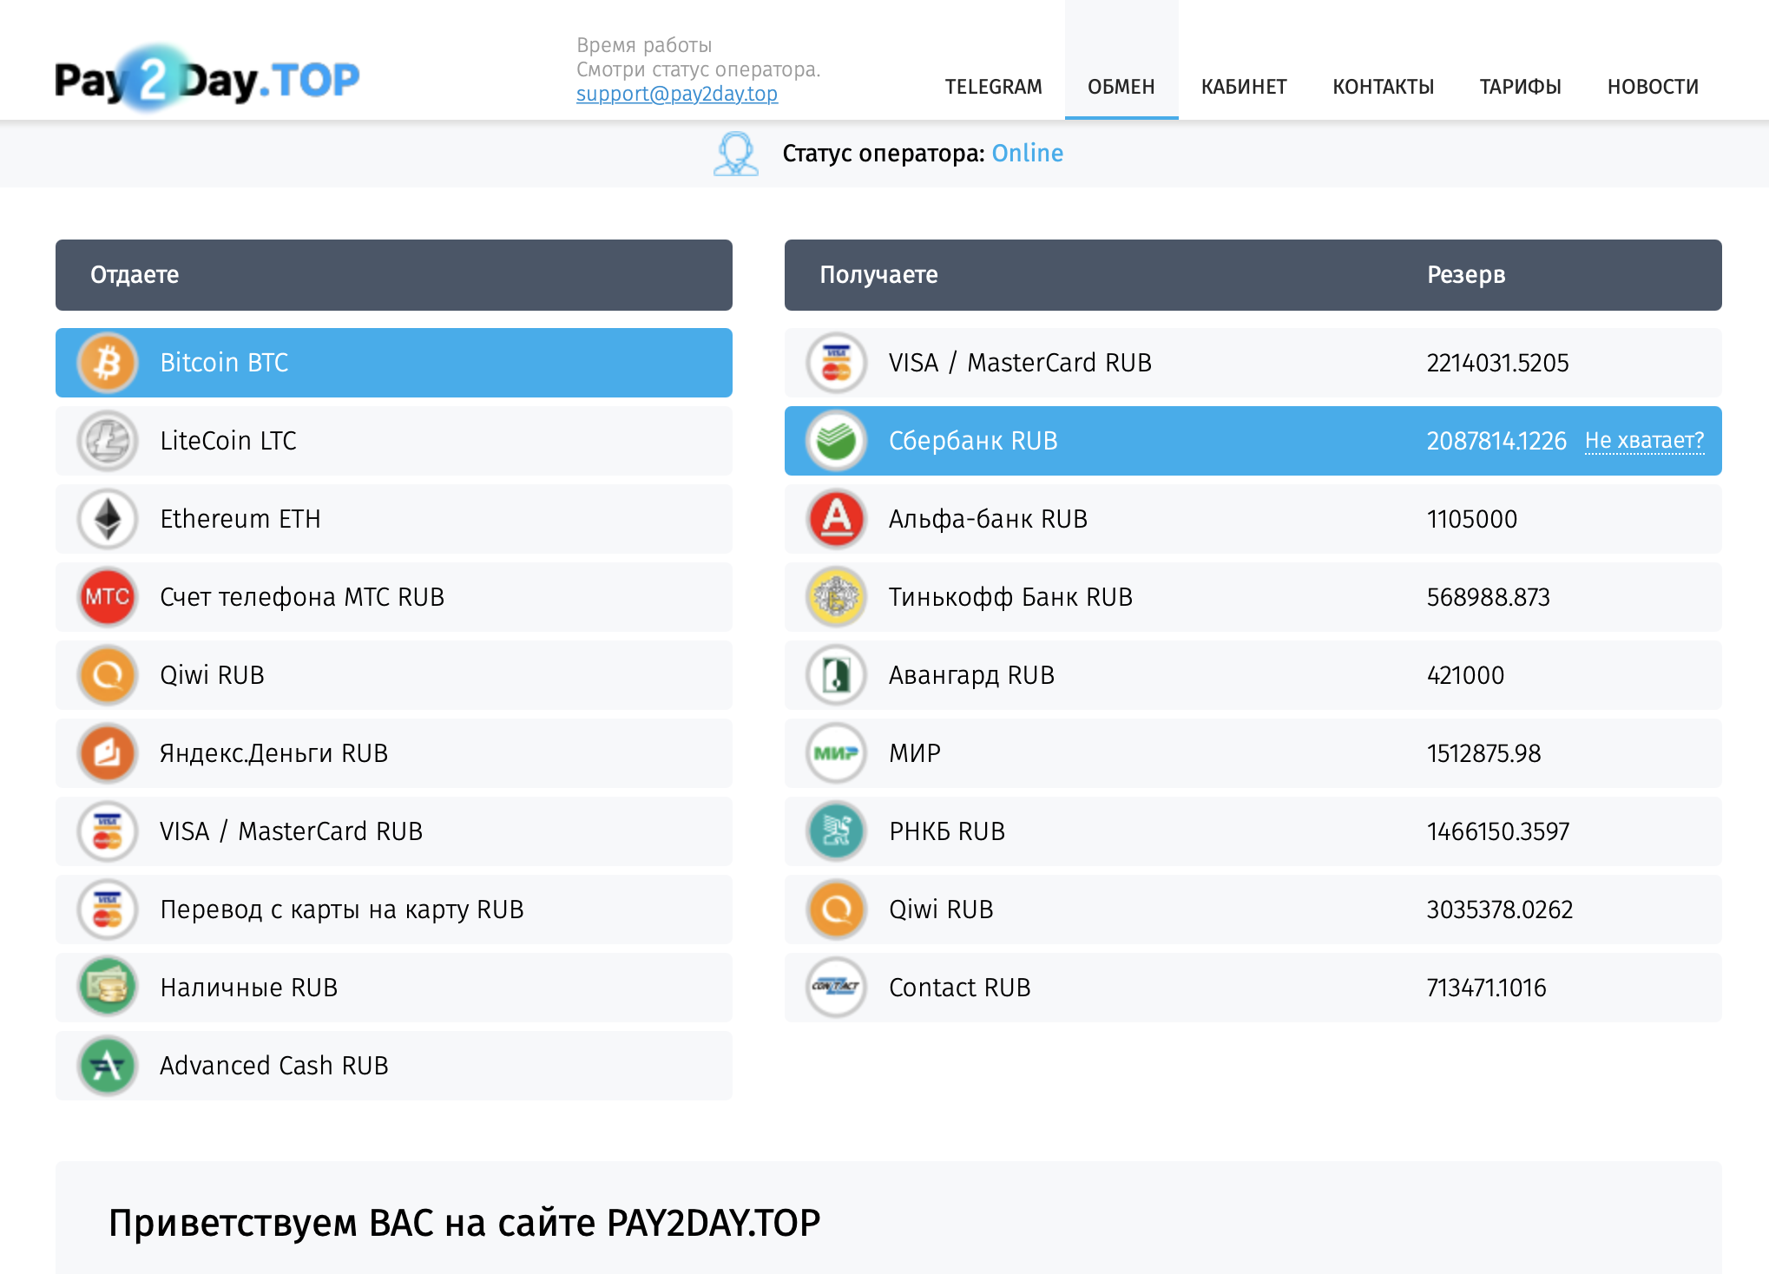Click the teal РНКБ RUB icon
The image size is (1769, 1274).
(837, 831)
